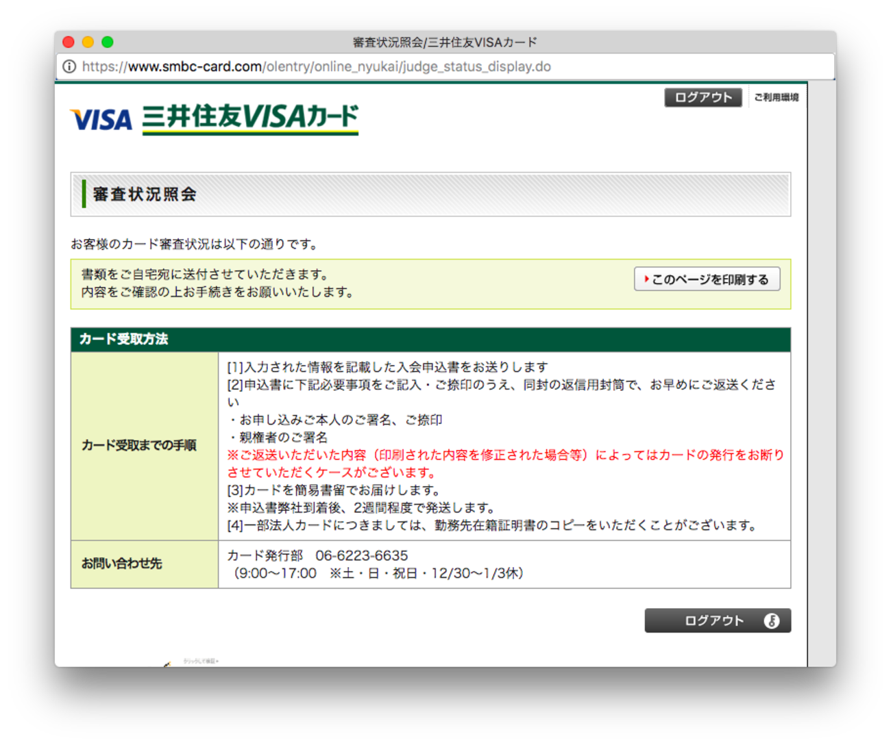Click the red arrow icon on the print button
Image resolution: width=891 pixels, height=745 pixels.
click(645, 279)
